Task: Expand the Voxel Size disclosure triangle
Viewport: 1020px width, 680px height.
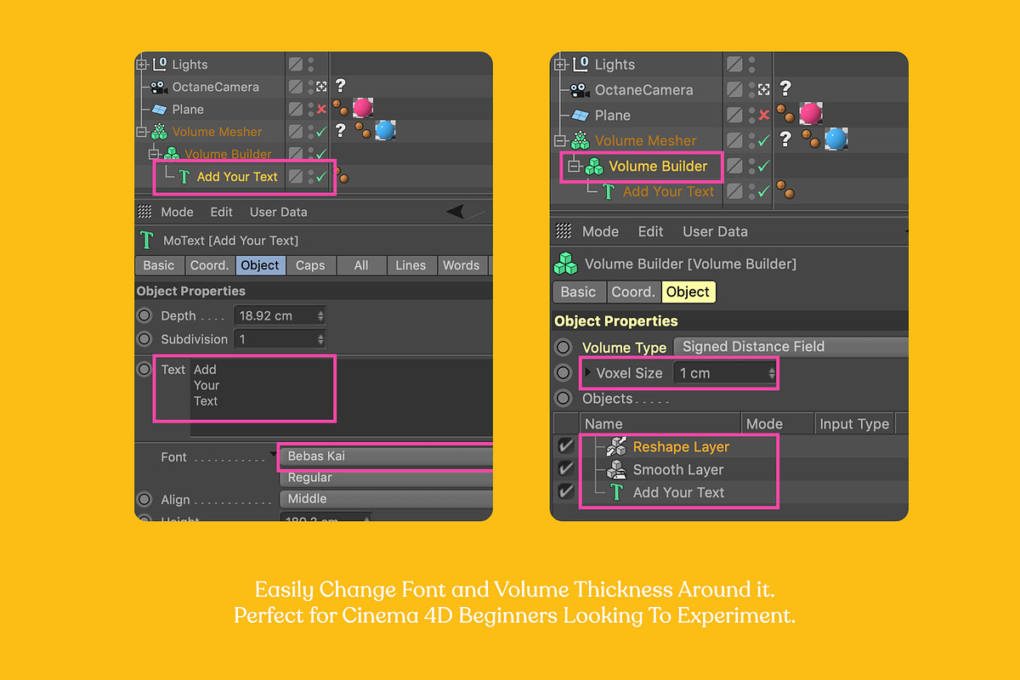Action: pyautogui.click(x=587, y=373)
